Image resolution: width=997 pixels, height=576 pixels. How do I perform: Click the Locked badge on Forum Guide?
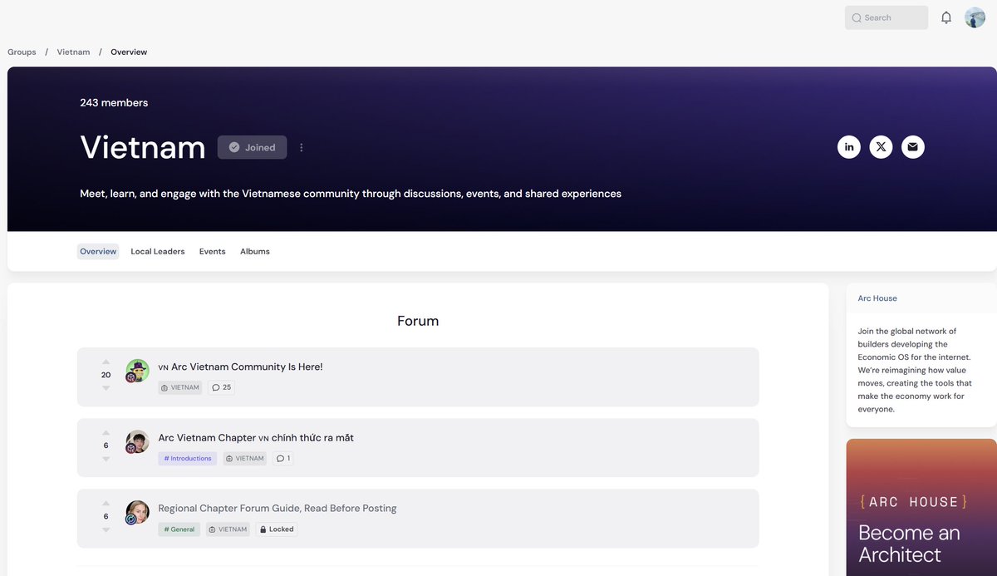pyautogui.click(x=277, y=529)
